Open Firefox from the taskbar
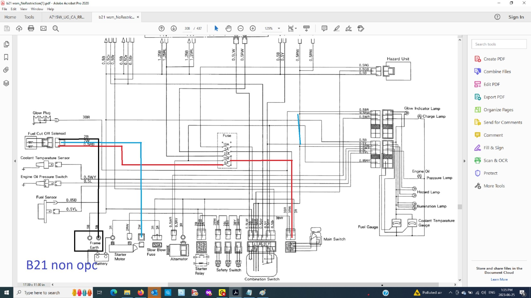The height and width of the screenshot is (298, 531). pyautogui.click(x=141, y=293)
